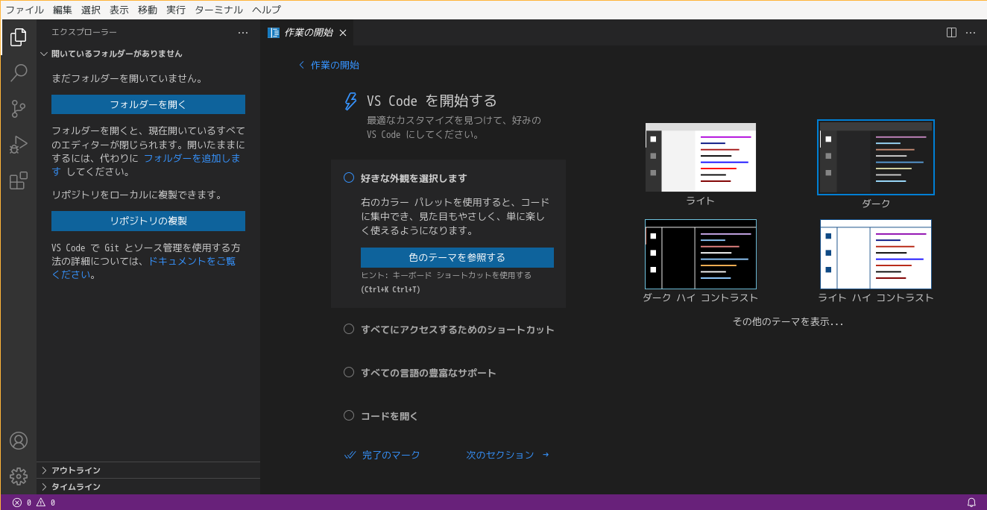Click the VS Code を開始する heading
The width and height of the screenshot is (987, 510).
pyautogui.click(x=432, y=101)
